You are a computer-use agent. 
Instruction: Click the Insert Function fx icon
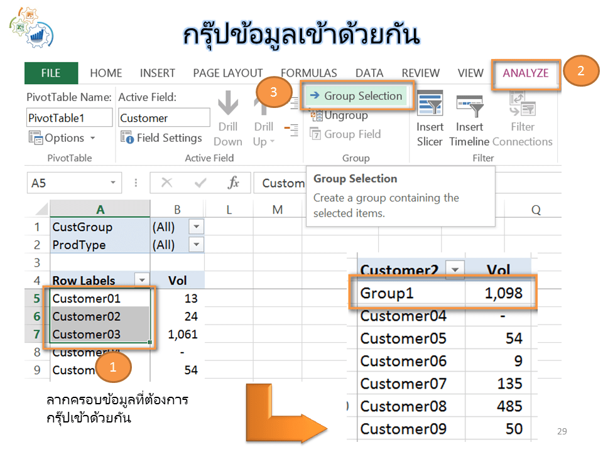point(234,183)
